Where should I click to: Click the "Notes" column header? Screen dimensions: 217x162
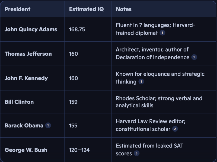coord(124,9)
